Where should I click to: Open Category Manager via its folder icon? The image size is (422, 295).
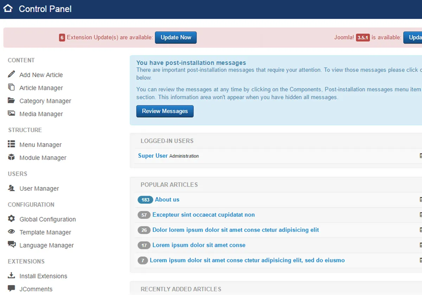(x=12, y=101)
